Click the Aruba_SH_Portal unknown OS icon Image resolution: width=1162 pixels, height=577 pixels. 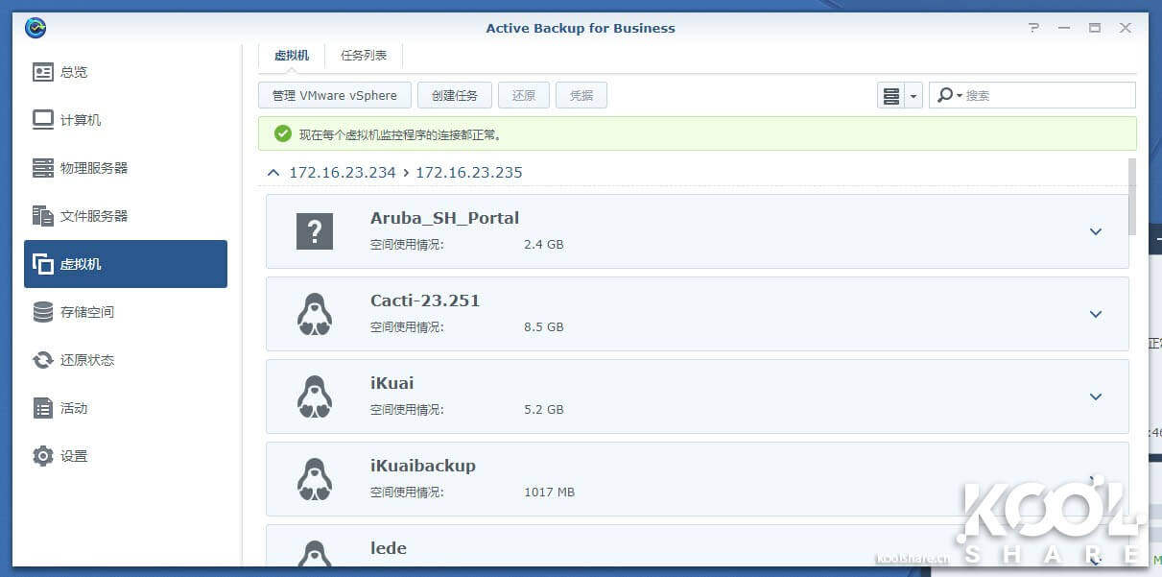pyautogui.click(x=315, y=231)
